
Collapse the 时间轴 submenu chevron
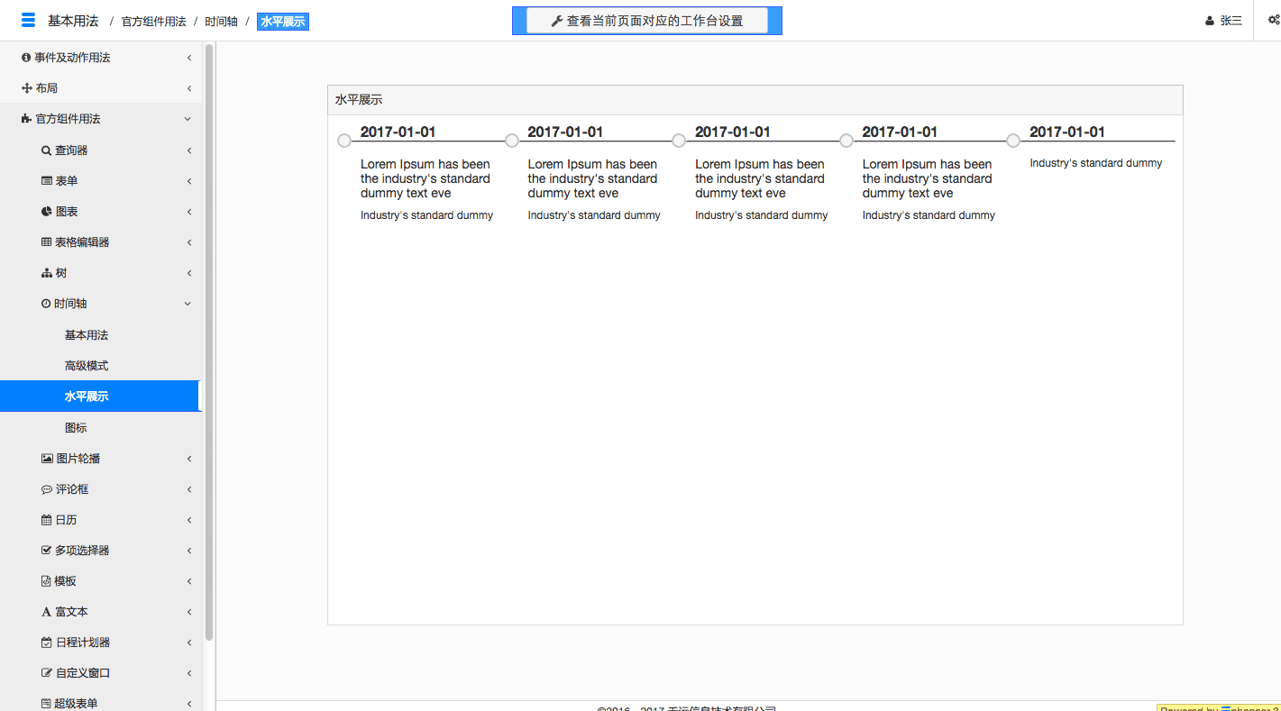188,304
